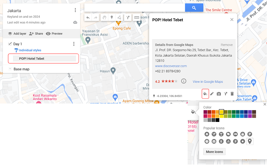Pick the bicycle icon

228,141
